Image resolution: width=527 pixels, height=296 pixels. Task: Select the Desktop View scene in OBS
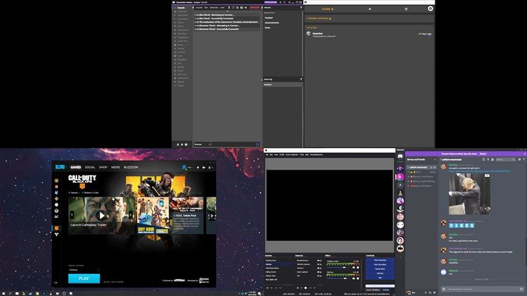tap(271, 276)
